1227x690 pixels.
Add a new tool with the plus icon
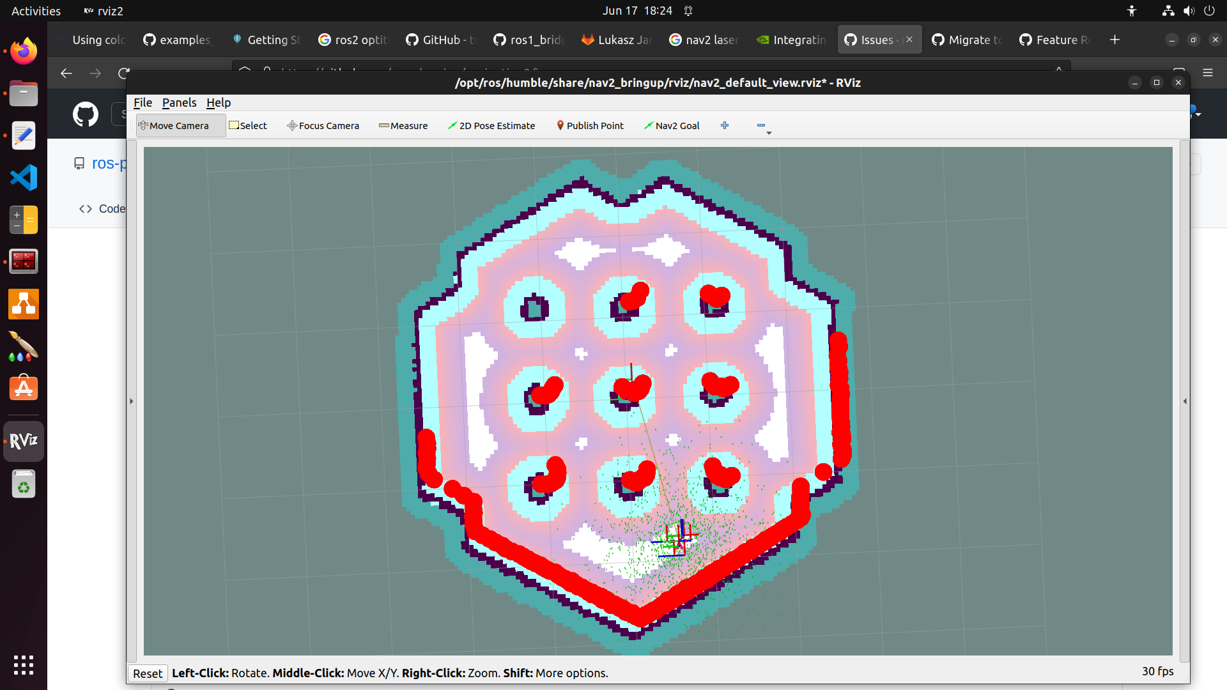(x=725, y=125)
